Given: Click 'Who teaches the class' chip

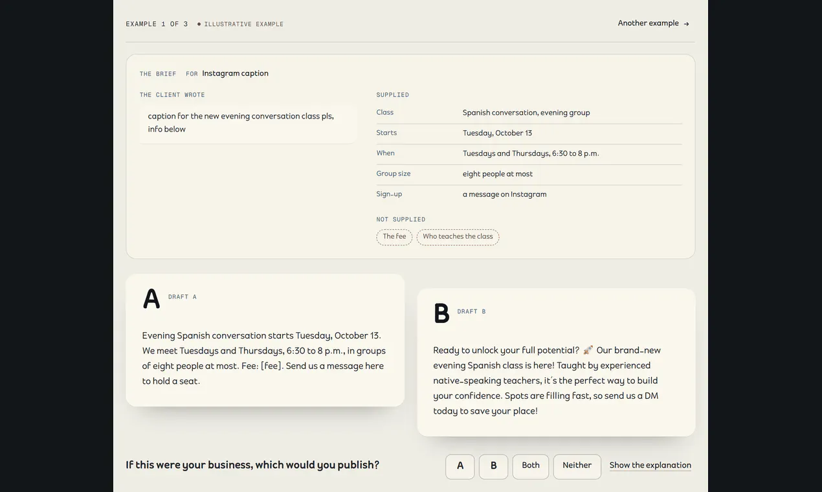Looking at the screenshot, I should coord(458,237).
